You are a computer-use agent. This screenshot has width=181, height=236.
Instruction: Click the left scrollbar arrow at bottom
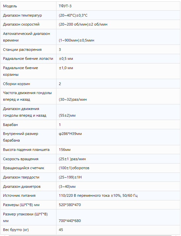5,235
